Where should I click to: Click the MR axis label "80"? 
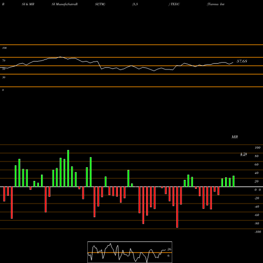click(257, 156)
